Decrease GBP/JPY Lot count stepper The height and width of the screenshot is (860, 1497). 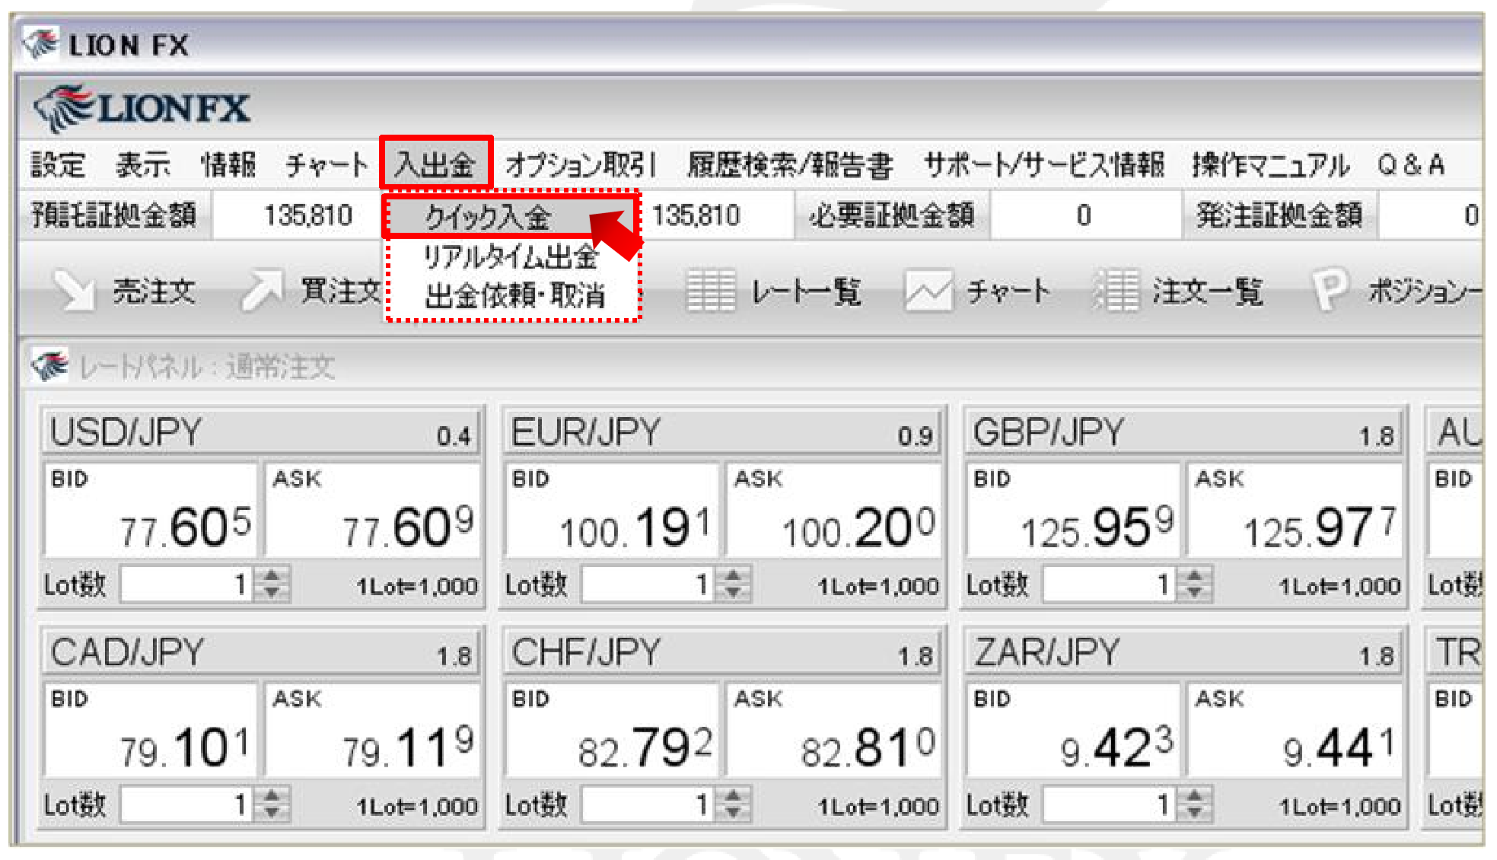click(x=1195, y=592)
